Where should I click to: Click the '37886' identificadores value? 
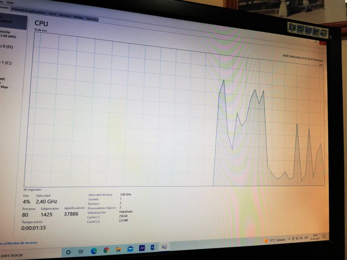[x=71, y=214]
